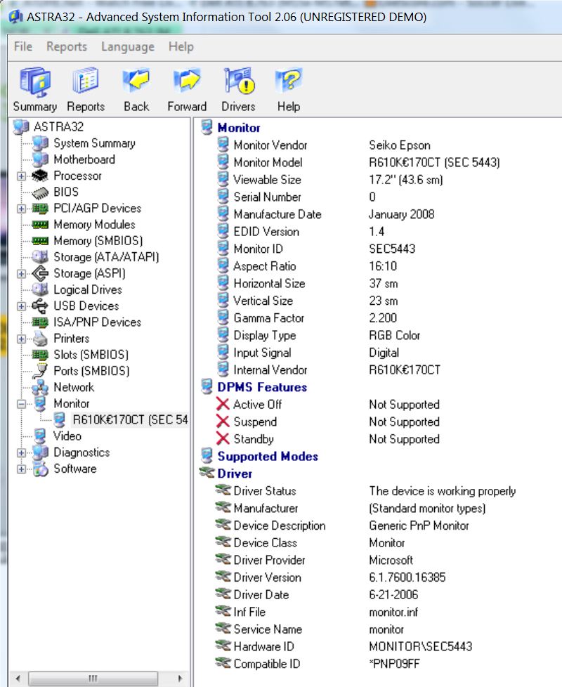Click the red X icon beside Standby
The width and height of the screenshot is (562, 687).
[223, 438]
